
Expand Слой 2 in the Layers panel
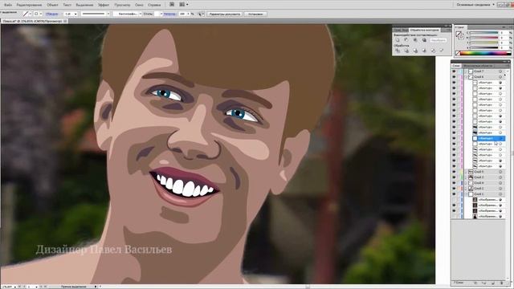pyautogui.click(x=466, y=189)
